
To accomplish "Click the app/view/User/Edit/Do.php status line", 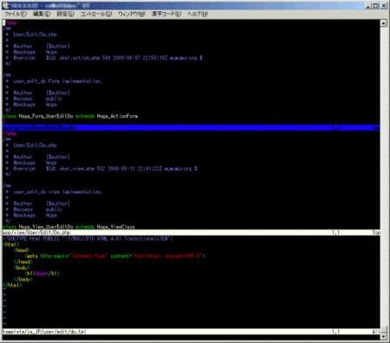I will click(192, 232).
